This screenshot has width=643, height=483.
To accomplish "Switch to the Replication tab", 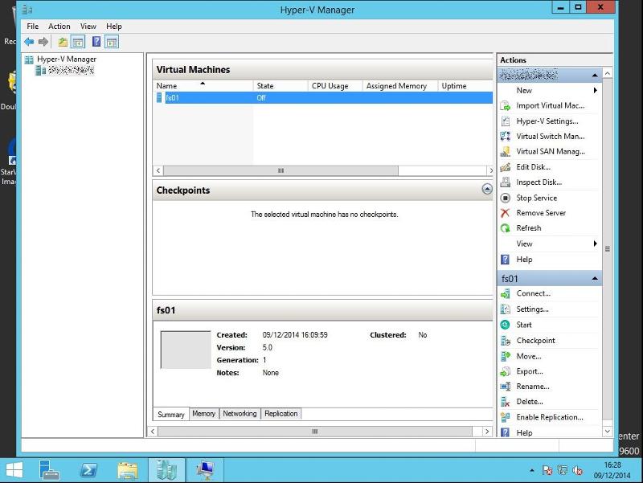I will coord(281,414).
